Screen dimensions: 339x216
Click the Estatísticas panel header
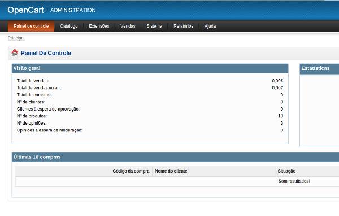coord(319,68)
